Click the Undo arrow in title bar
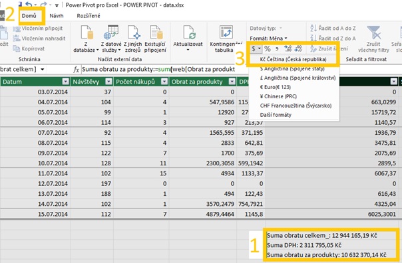 (x=29, y=5)
